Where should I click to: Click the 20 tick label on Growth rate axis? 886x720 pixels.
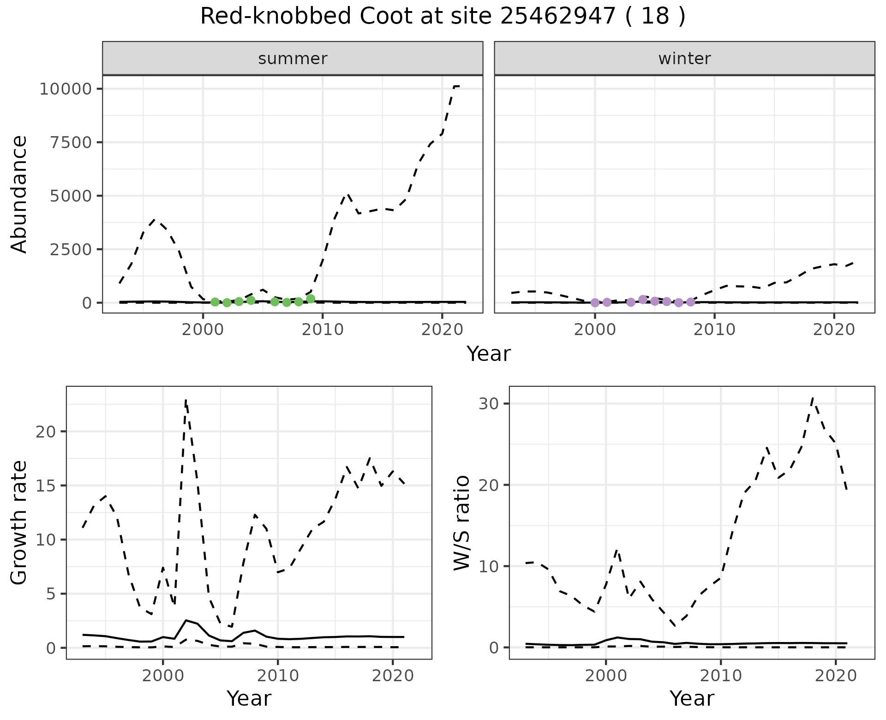click(x=47, y=432)
